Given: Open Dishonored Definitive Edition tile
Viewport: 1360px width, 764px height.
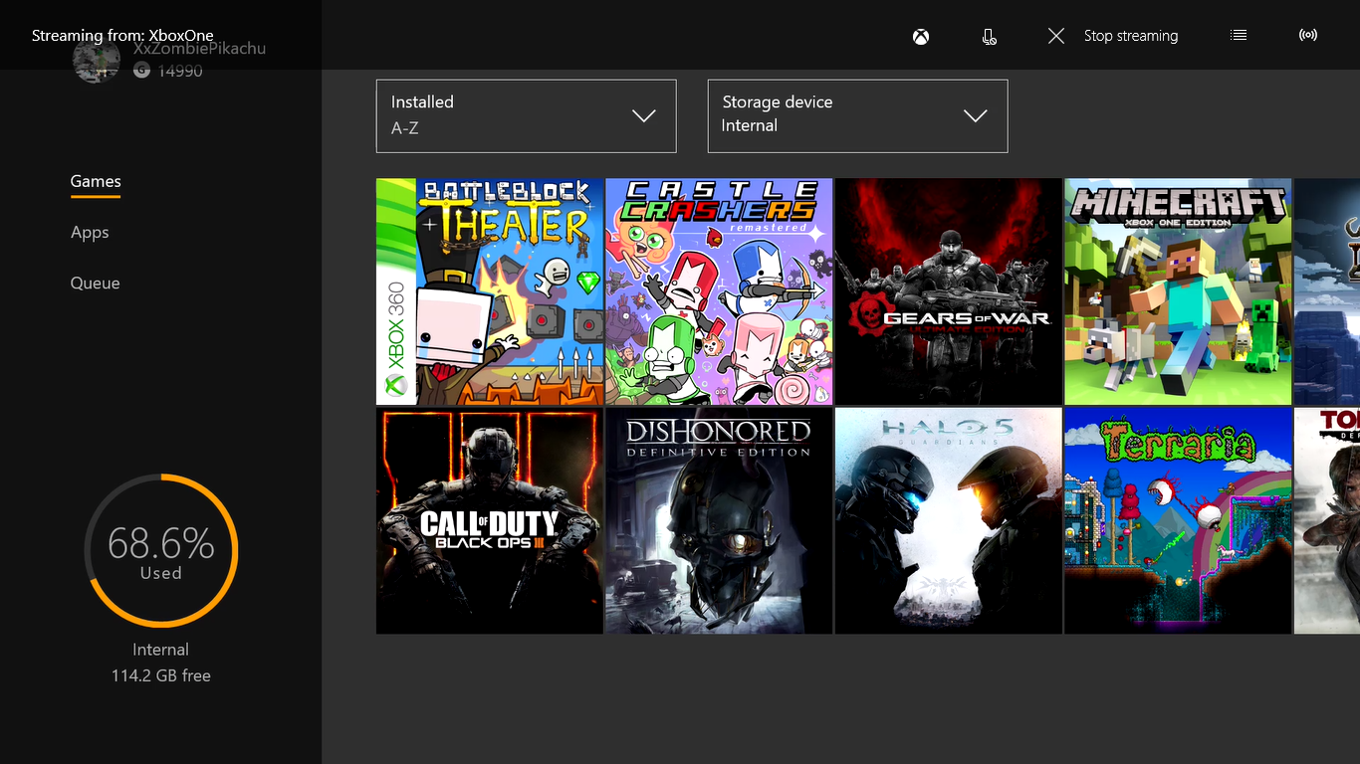Looking at the screenshot, I should (719, 521).
